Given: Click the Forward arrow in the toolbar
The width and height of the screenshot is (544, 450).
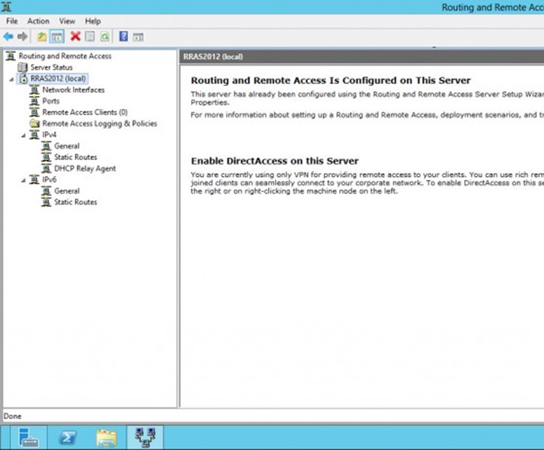Looking at the screenshot, I should pyautogui.click(x=22, y=36).
